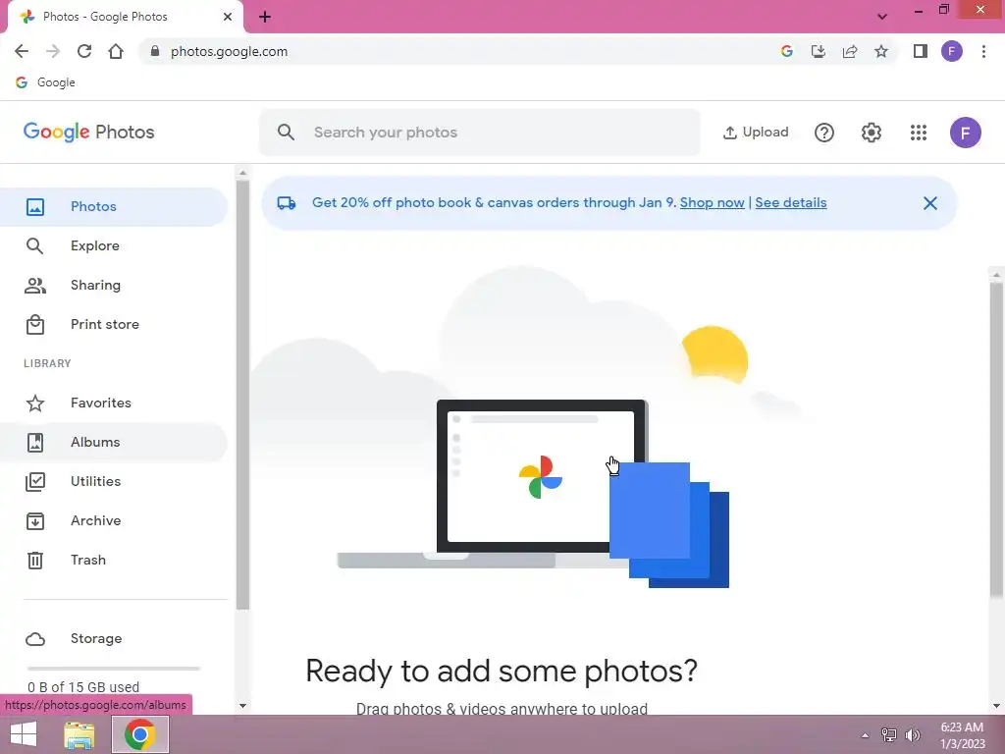Click the Trash bin icon
This screenshot has height=754, width=1005.
pyautogui.click(x=35, y=561)
